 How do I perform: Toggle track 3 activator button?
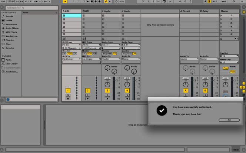pos(107,90)
